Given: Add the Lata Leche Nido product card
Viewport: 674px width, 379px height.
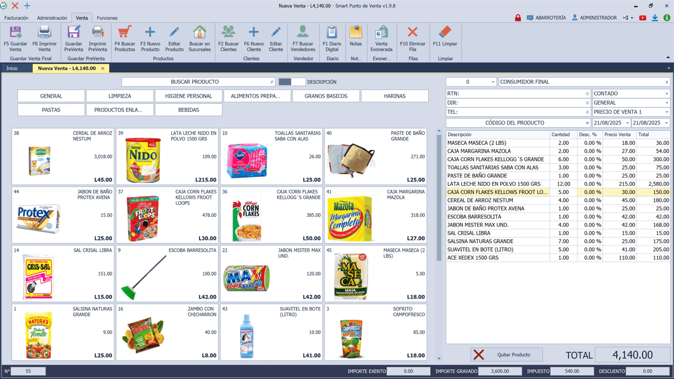Looking at the screenshot, I should (167, 157).
